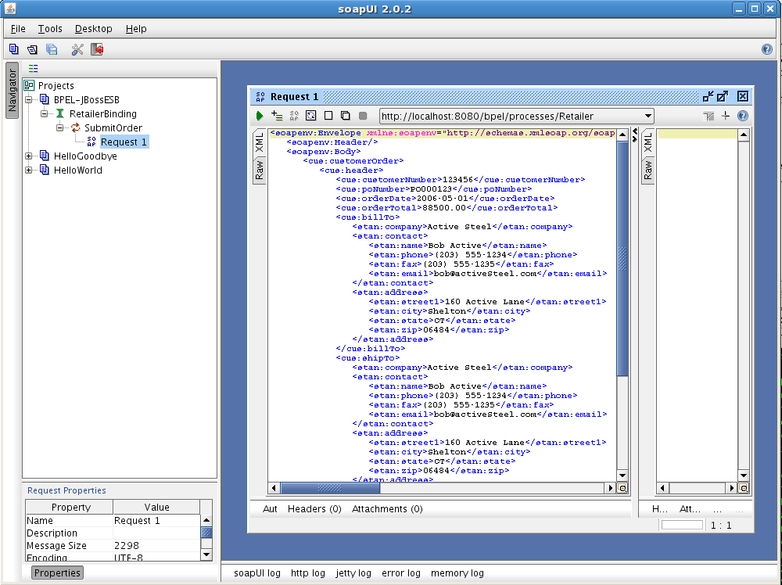The image size is (782, 585).
Task: Open the Tools menu
Action: tap(50, 28)
